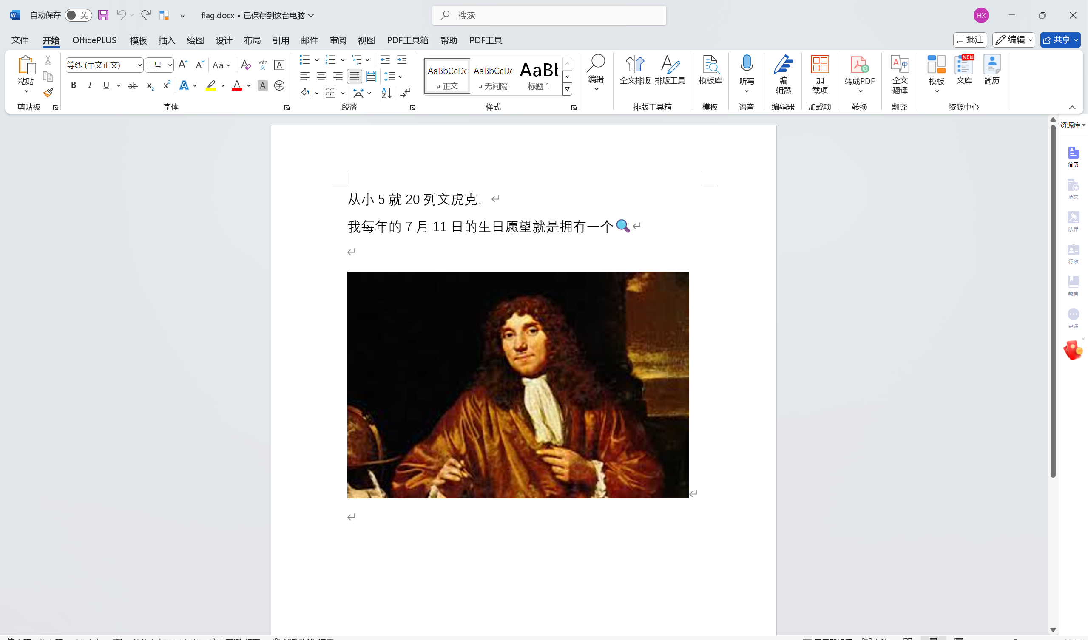Image resolution: width=1088 pixels, height=640 pixels.
Task: Apply character border icon
Action: pos(279,65)
